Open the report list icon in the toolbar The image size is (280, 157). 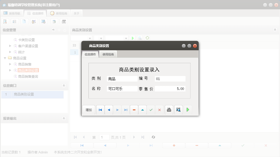click(x=15, y=21)
